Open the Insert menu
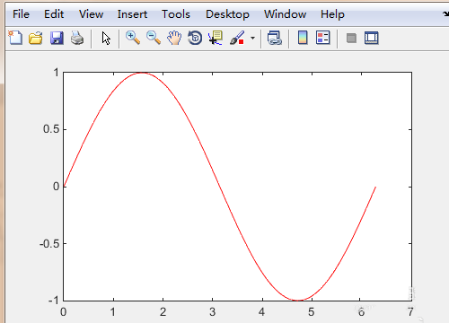This screenshot has height=323, width=449. point(132,14)
